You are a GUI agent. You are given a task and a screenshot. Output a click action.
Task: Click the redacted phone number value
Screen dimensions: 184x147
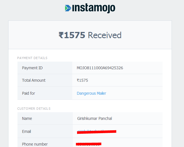tap(89, 144)
